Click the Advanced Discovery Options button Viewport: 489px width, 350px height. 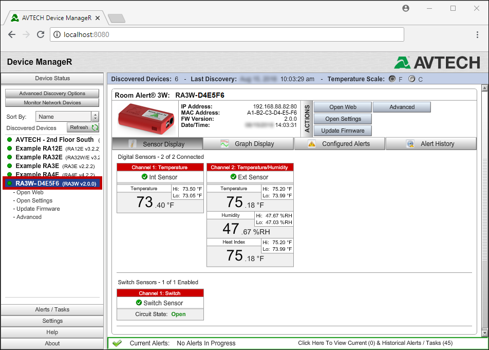pyautogui.click(x=52, y=94)
